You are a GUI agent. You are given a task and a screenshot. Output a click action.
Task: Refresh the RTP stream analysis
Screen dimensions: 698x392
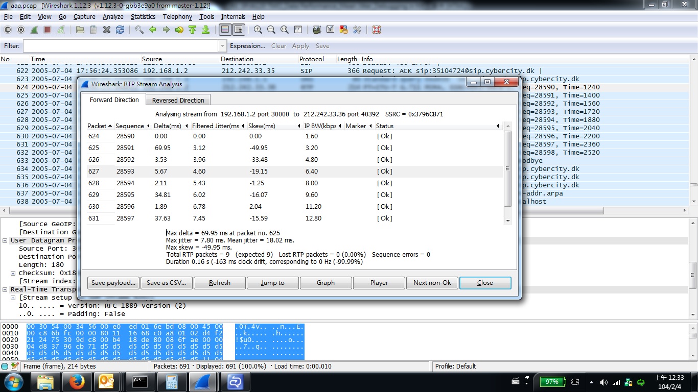[220, 283]
